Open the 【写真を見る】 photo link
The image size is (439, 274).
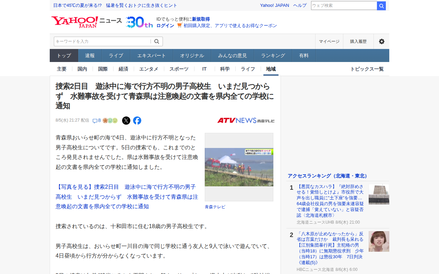[x=127, y=197]
